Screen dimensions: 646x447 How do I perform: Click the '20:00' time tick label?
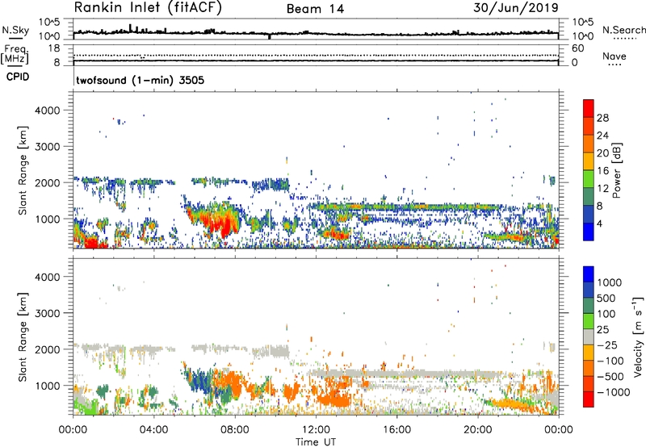pyautogui.click(x=477, y=430)
